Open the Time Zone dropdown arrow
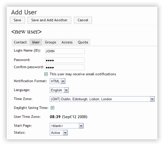This screenshot has width=164, height=146. 152,99
